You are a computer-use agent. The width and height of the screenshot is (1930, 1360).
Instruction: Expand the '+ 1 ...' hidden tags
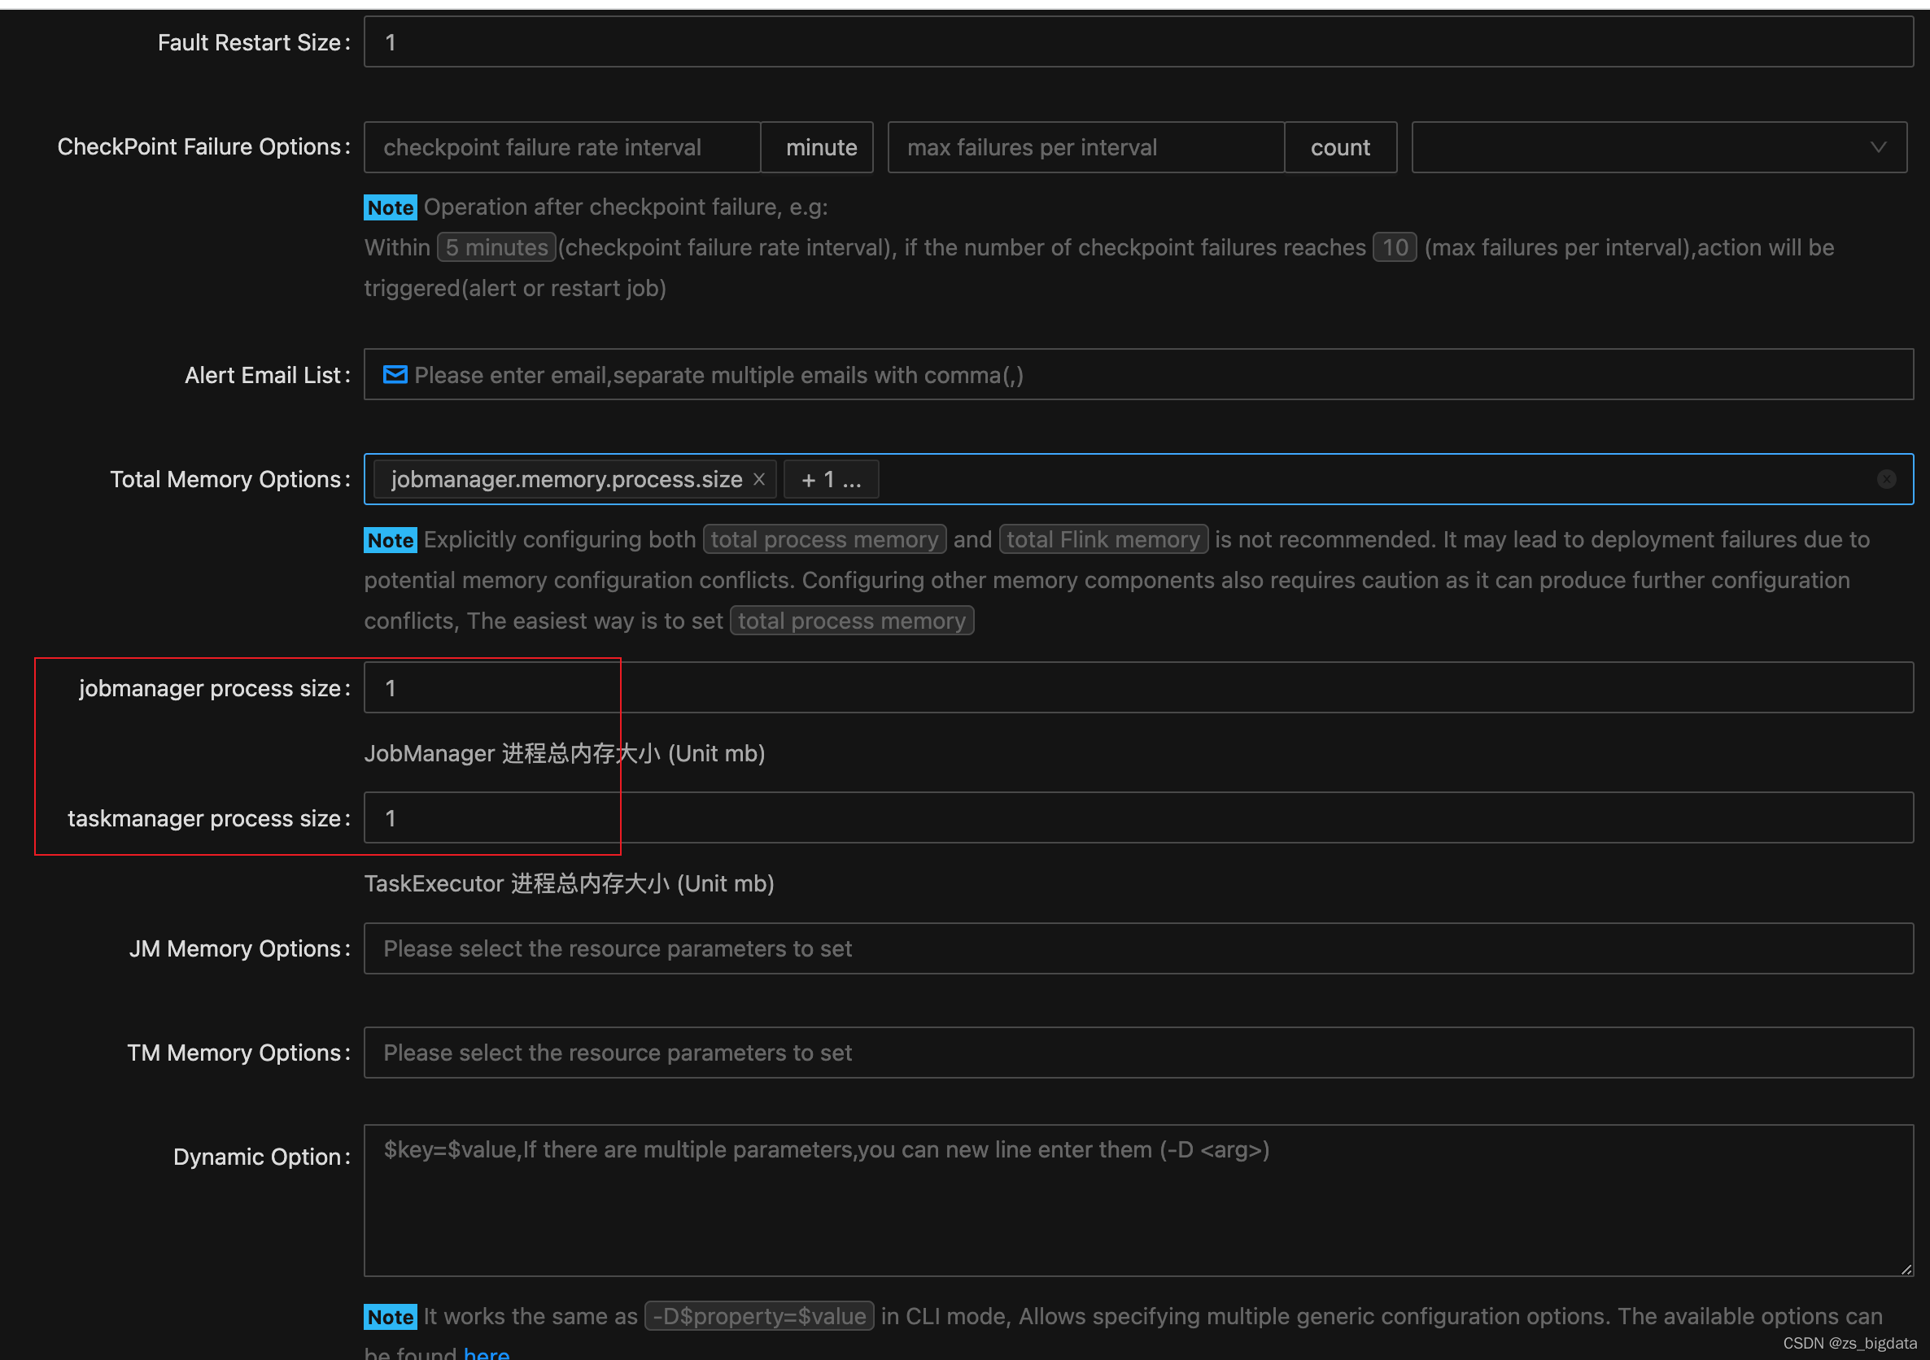click(831, 479)
